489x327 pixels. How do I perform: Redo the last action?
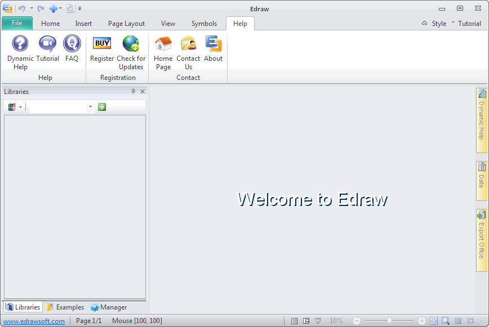click(41, 8)
